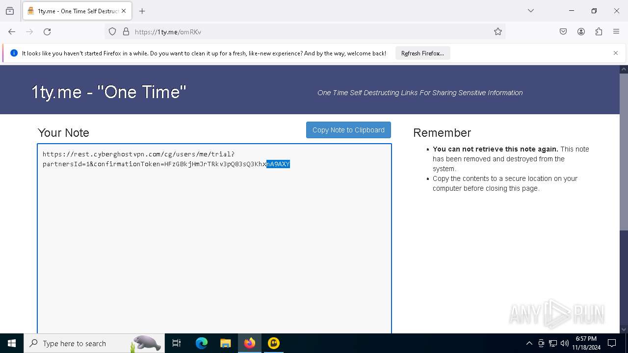The image size is (628, 353).
Task: Open Save to Pocket icon
Action: pyautogui.click(x=563, y=32)
